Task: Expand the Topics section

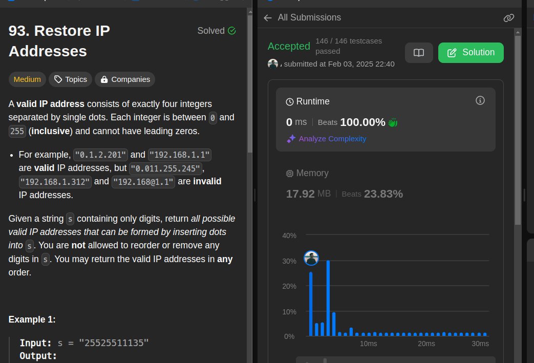Action: (x=70, y=79)
